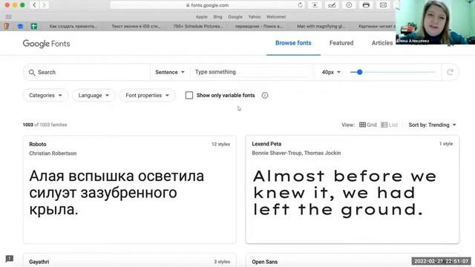Click the printer icon in Safari toolbar

(x=366, y=5)
